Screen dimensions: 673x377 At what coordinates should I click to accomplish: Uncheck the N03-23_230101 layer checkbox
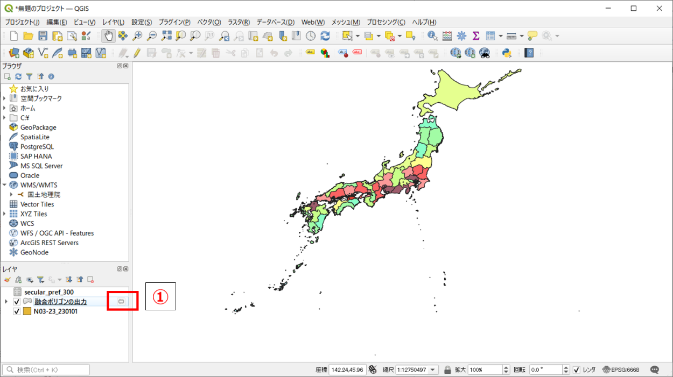tap(17, 311)
